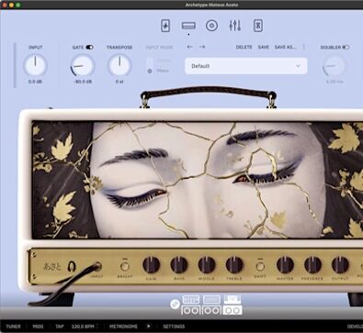Screen dimensions: 363x333
Task: Open the graphic EQ sliders section
Action: pyautogui.click(x=235, y=26)
